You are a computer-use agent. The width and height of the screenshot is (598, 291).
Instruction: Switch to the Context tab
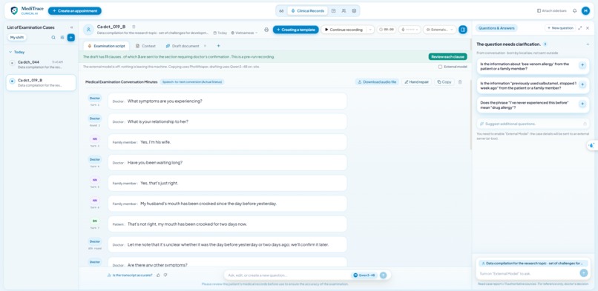pyautogui.click(x=145, y=46)
